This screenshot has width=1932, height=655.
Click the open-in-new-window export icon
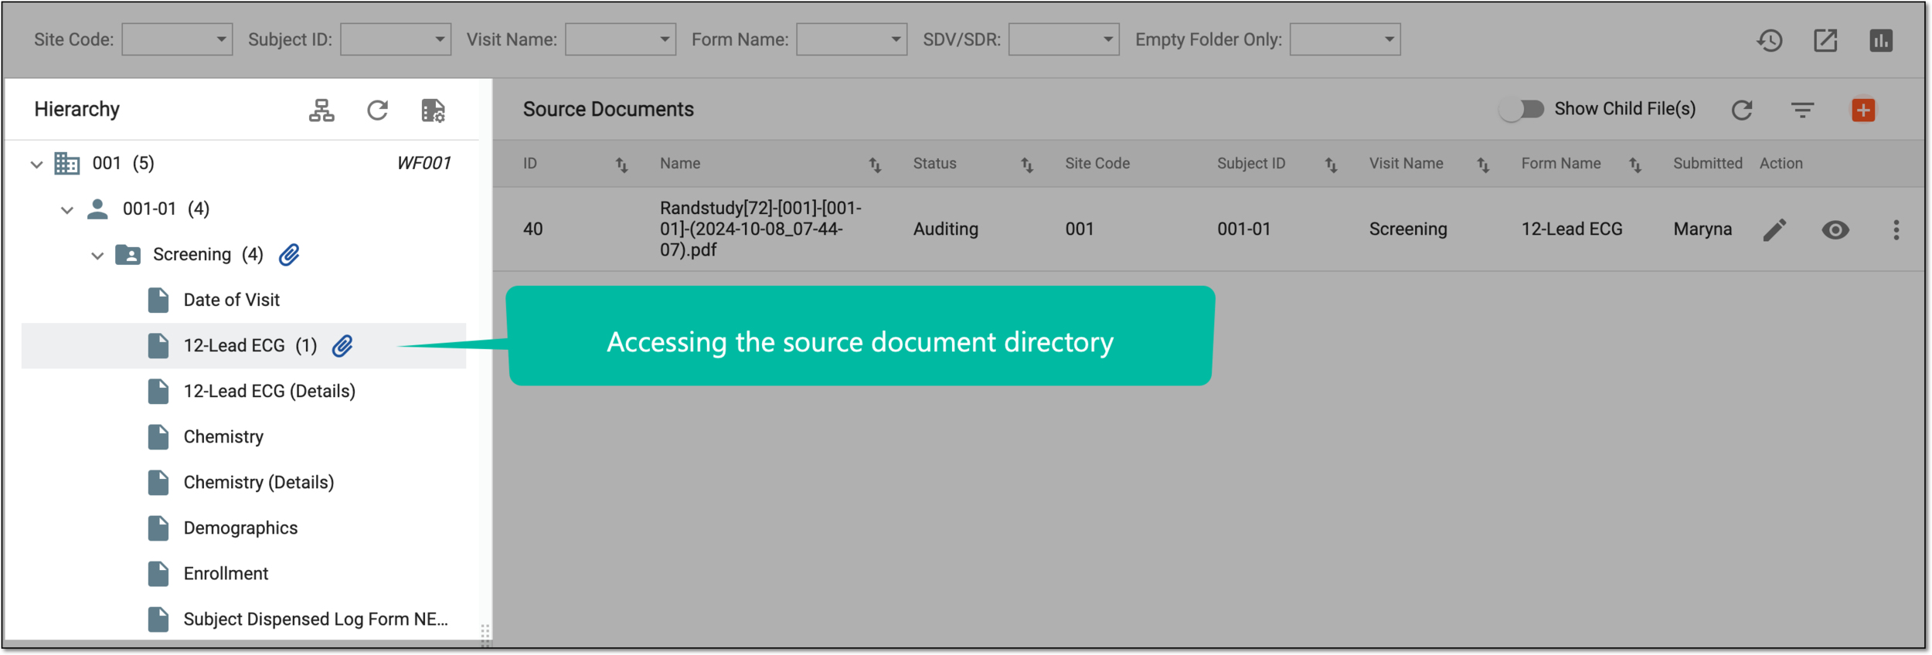point(1825,40)
